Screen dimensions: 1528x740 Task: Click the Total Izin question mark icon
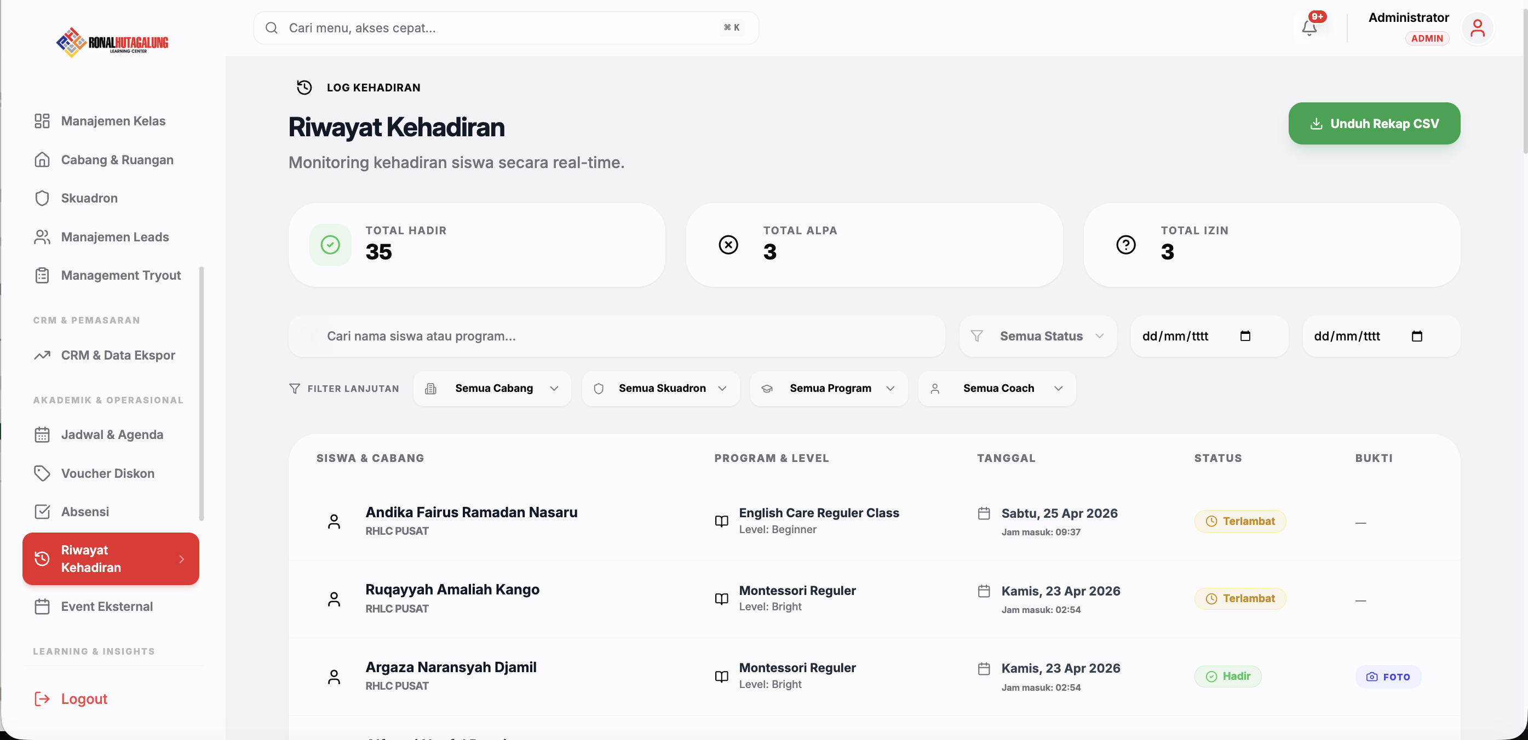[1126, 244]
